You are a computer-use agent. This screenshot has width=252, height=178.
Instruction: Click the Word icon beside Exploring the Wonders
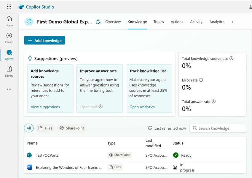(29, 167)
